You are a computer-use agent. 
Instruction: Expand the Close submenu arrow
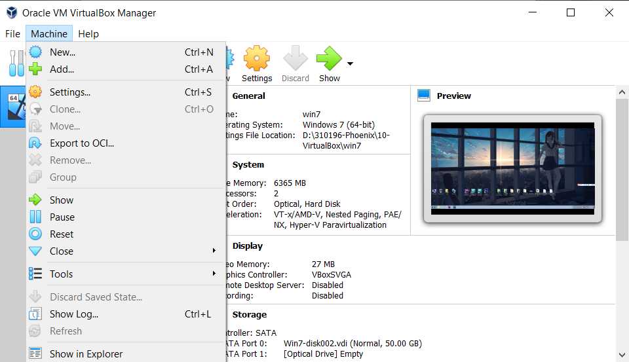214,251
